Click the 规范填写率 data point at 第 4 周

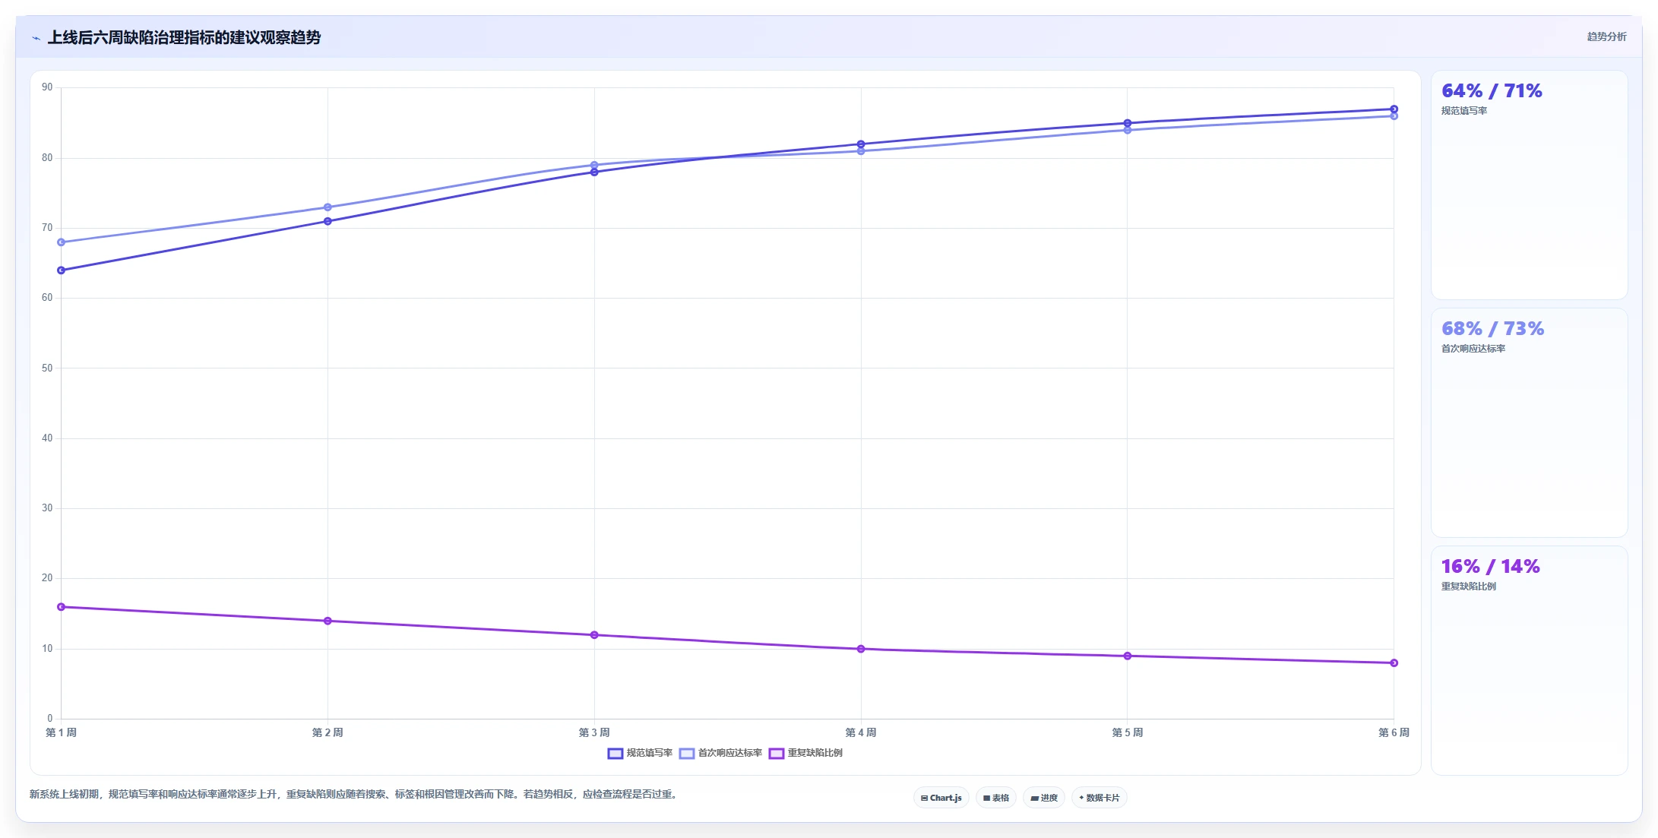861,144
